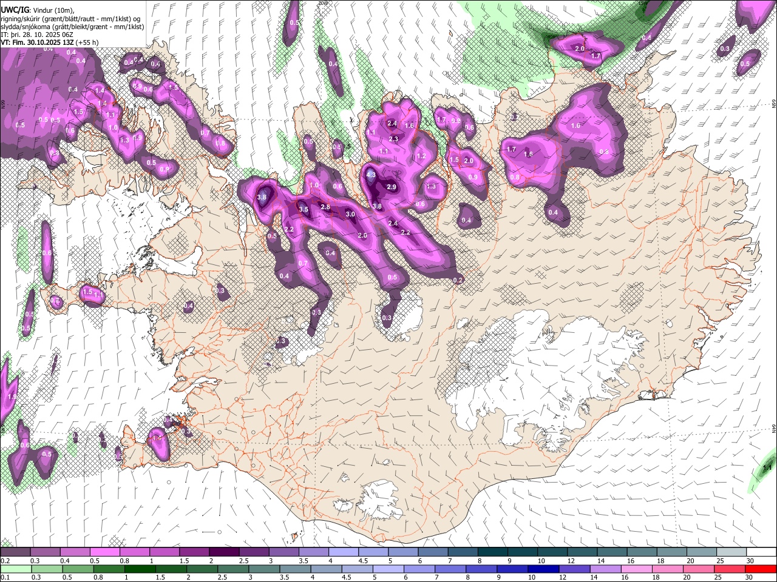Click the 2.9 snowfall value on the map
The width and height of the screenshot is (777, 582).
coord(392,187)
